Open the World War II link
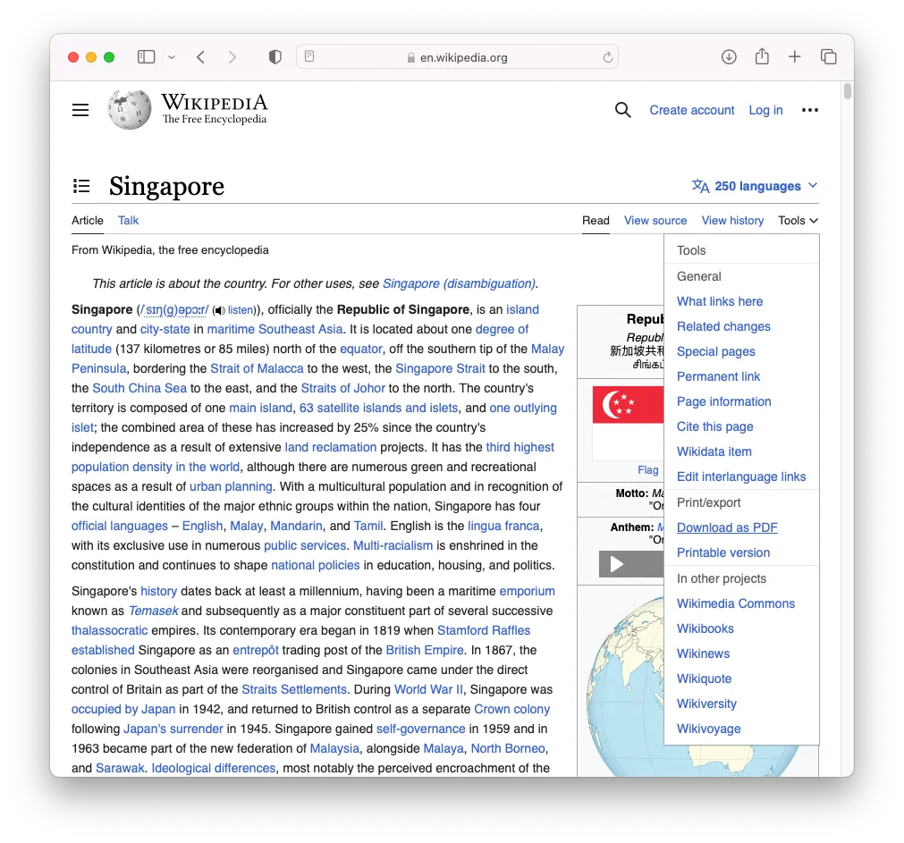 (x=428, y=689)
